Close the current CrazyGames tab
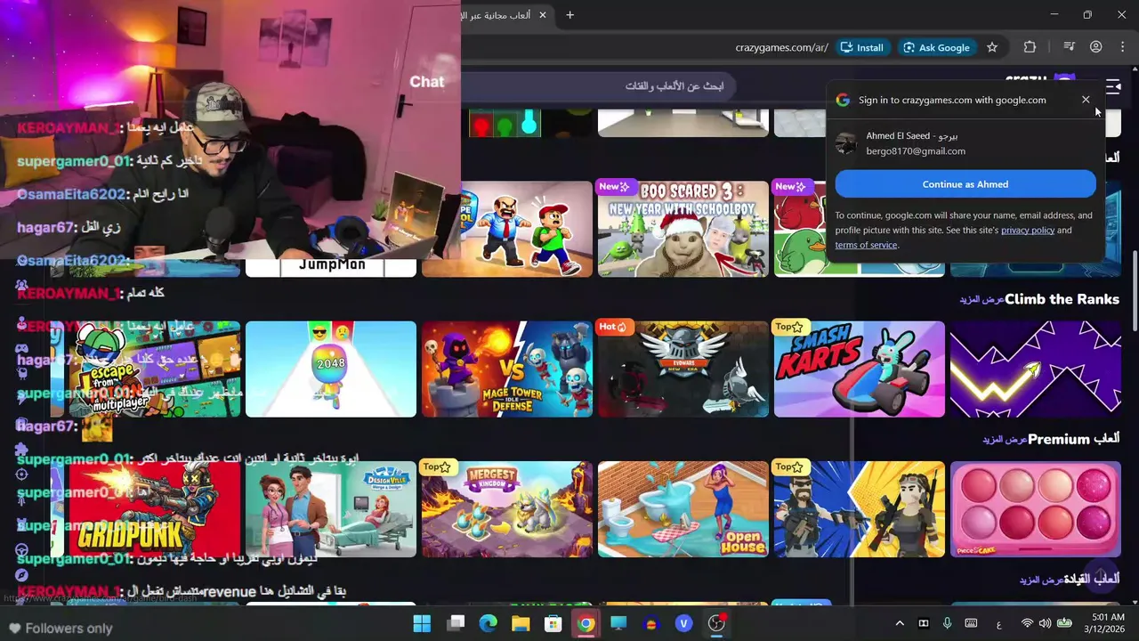 [x=542, y=15]
